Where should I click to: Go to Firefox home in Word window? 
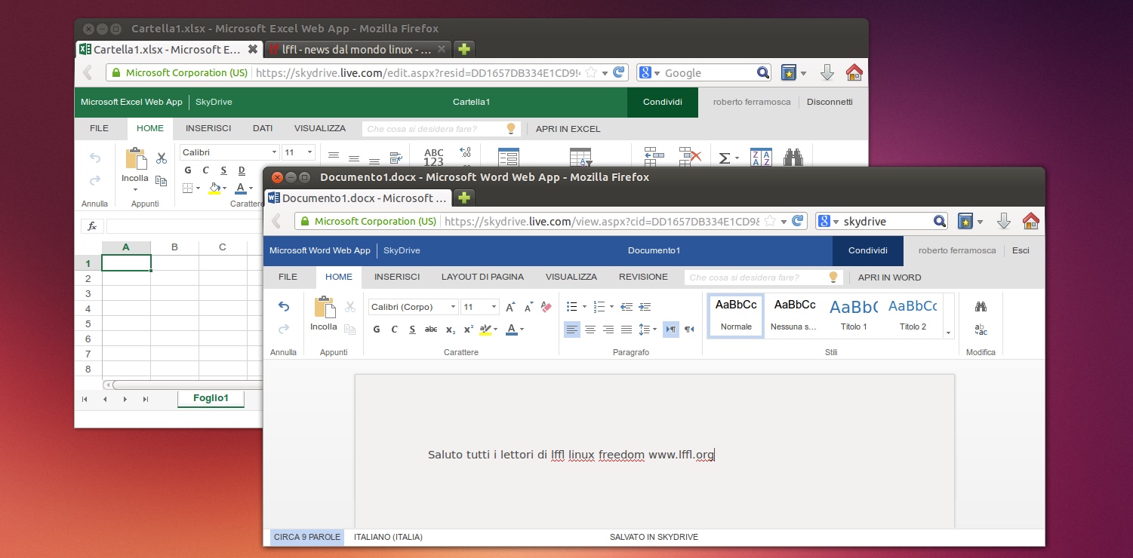1030,221
